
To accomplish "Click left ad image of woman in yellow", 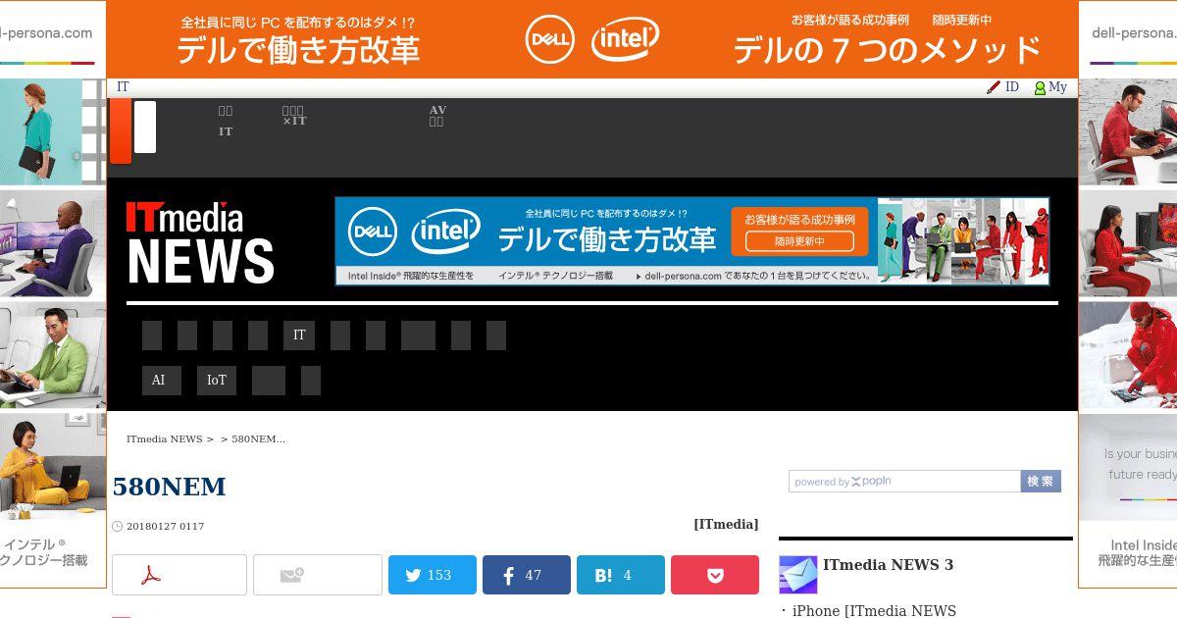I will pos(53,467).
